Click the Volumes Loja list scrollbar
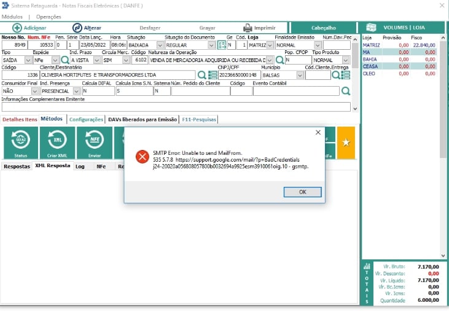449x311 pixels. (443, 146)
